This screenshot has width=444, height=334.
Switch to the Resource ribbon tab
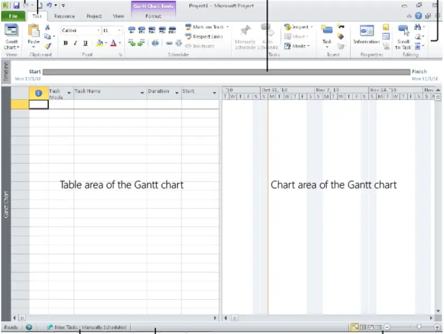point(64,16)
